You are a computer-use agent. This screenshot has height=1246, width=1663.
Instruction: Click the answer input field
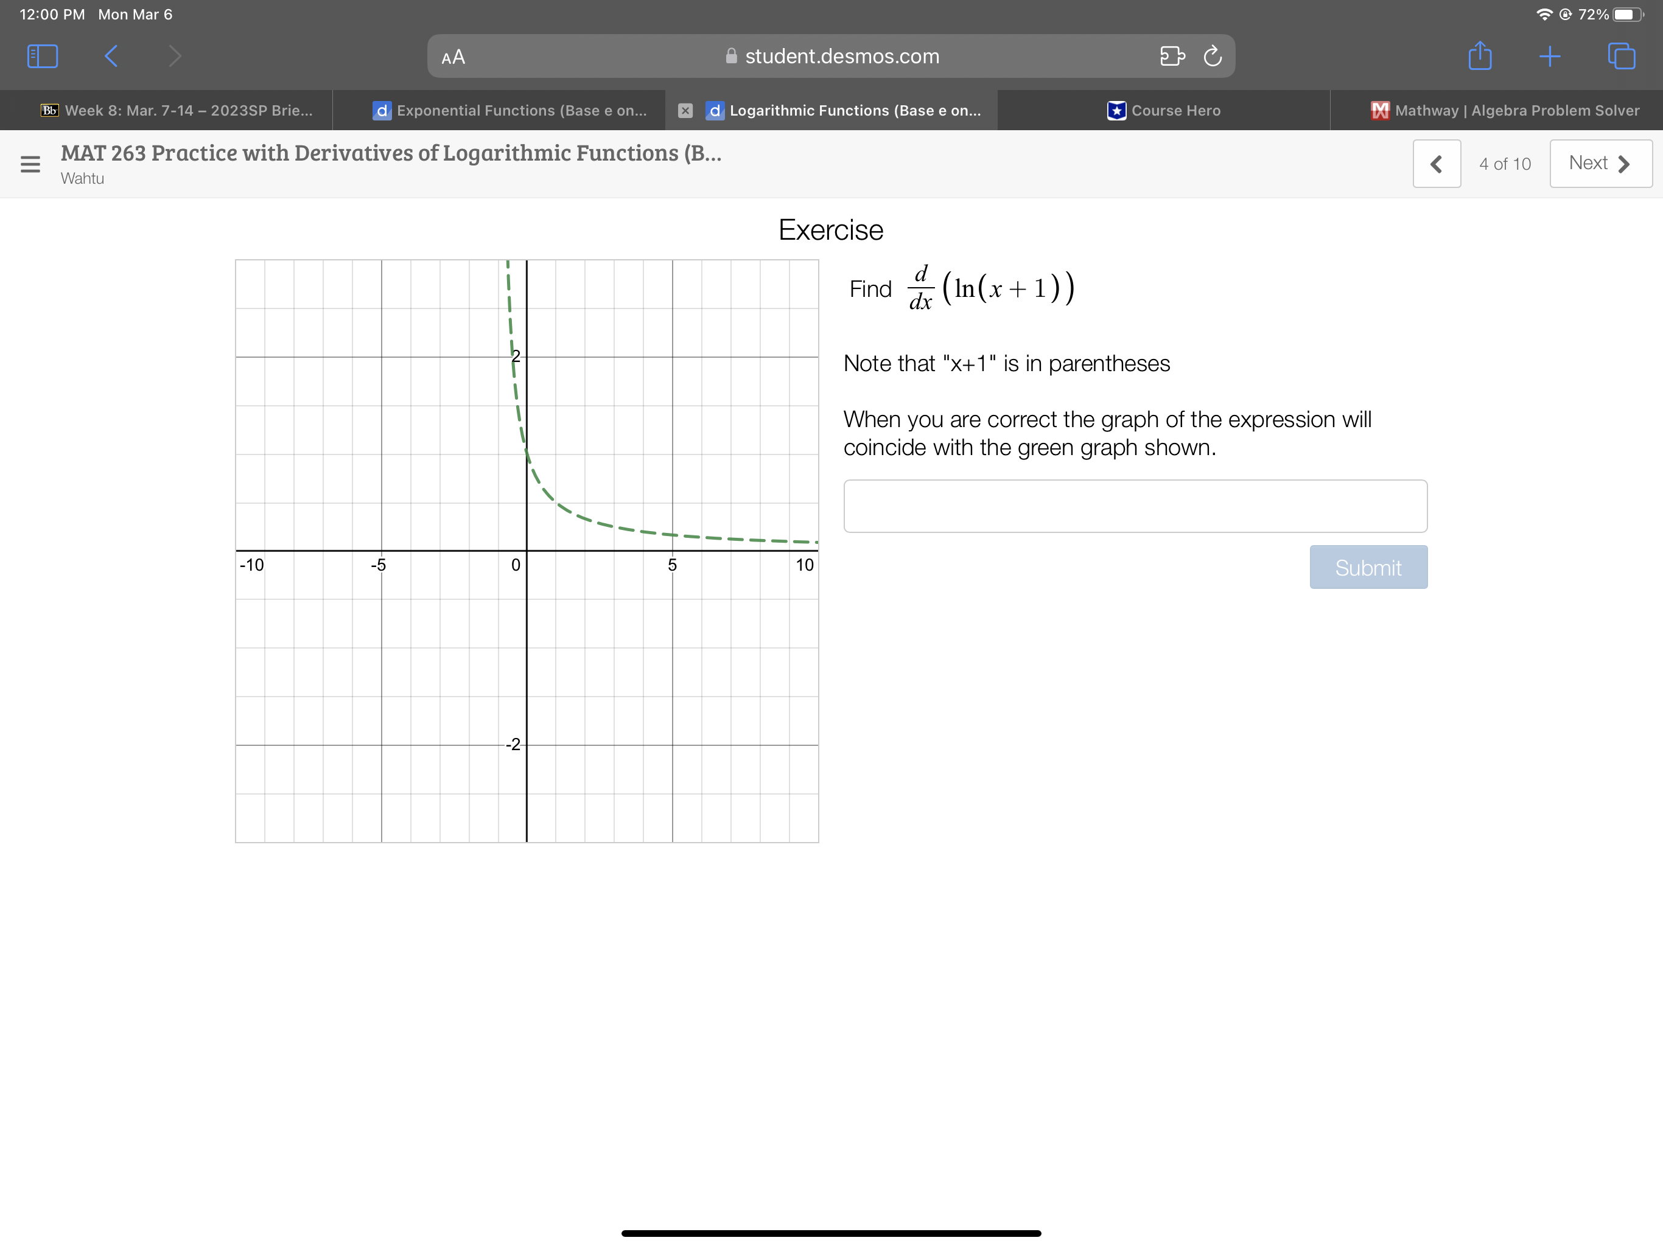(x=1135, y=506)
